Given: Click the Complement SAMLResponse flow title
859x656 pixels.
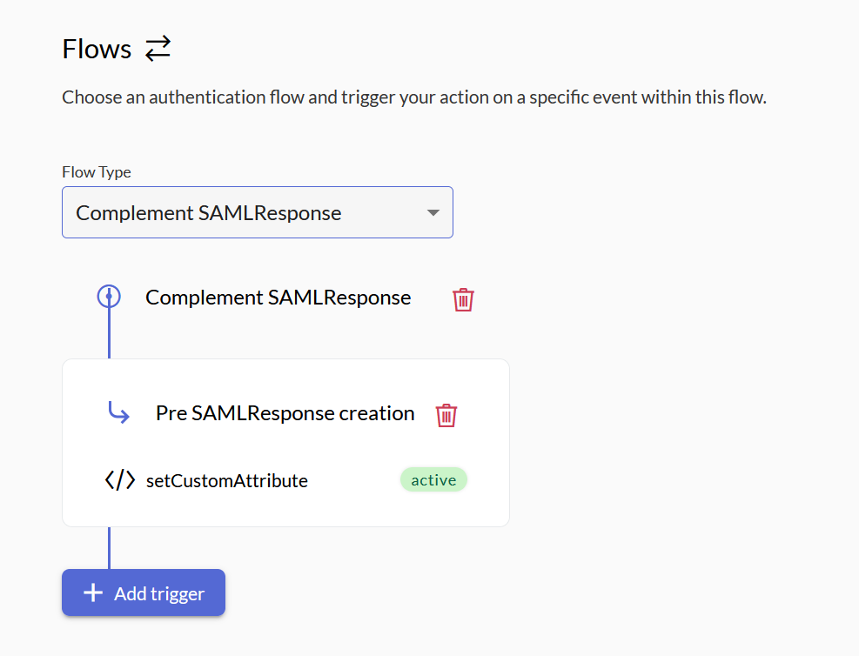Looking at the screenshot, I should pyautogui.click(x=278, y=298).
